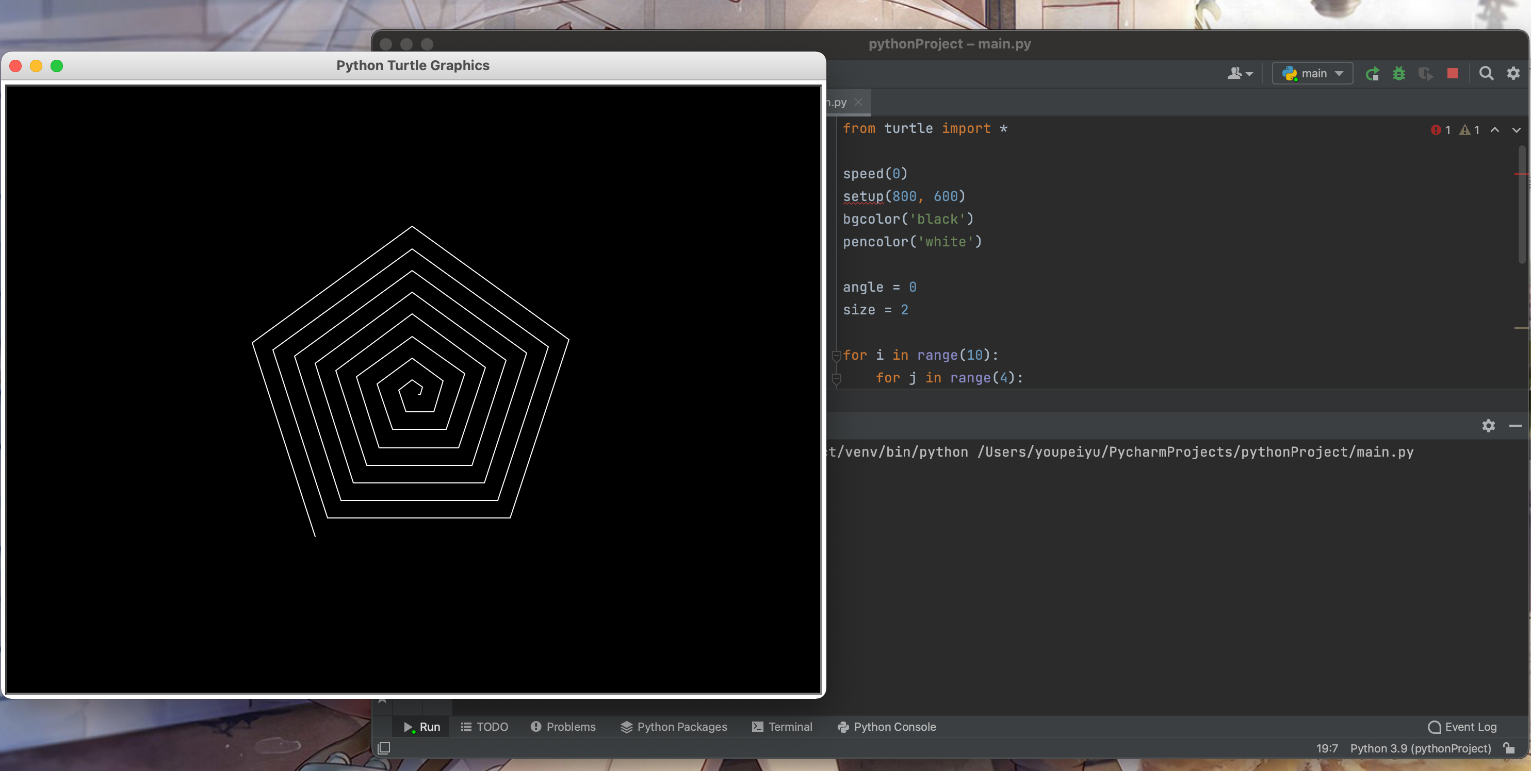The width and height of the screenshot is (1531, 771).
Task: Open IDE settings gear in top toolbar
Action: point(1513,73)
